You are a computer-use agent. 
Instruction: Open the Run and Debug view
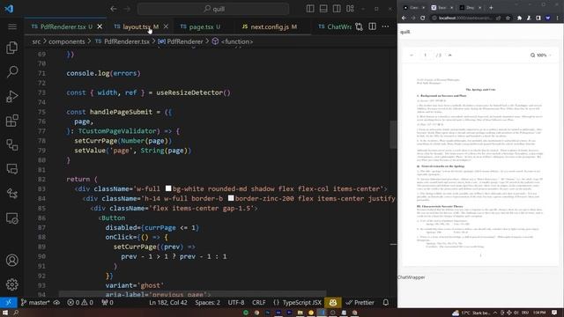pos(11,96)
